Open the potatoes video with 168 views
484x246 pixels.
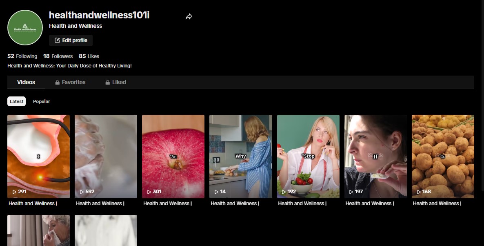tap(443, 157)
